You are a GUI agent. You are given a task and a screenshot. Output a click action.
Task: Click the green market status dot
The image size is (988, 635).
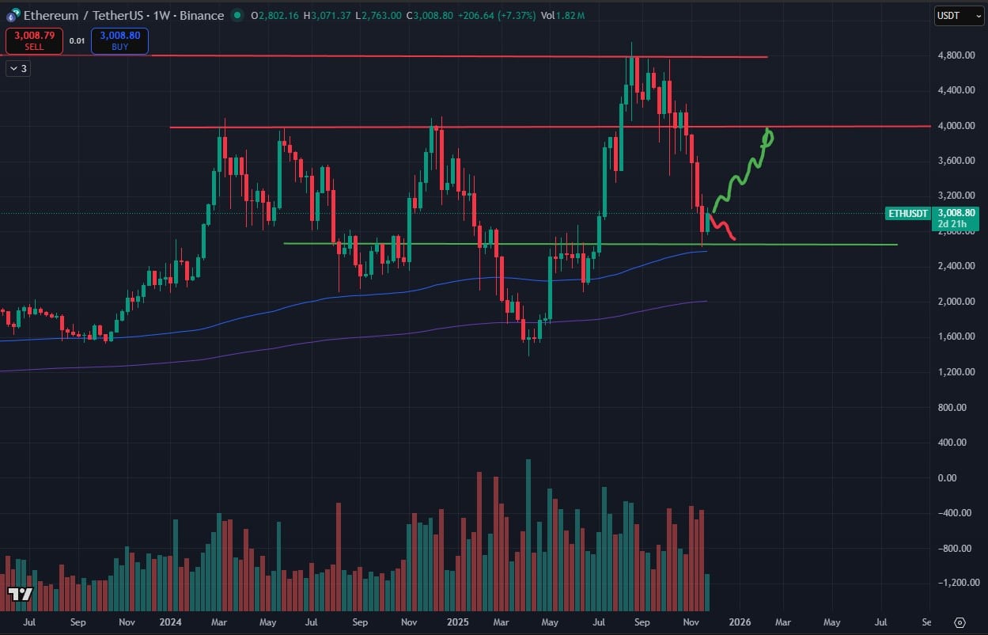click(x=237, y=15)
